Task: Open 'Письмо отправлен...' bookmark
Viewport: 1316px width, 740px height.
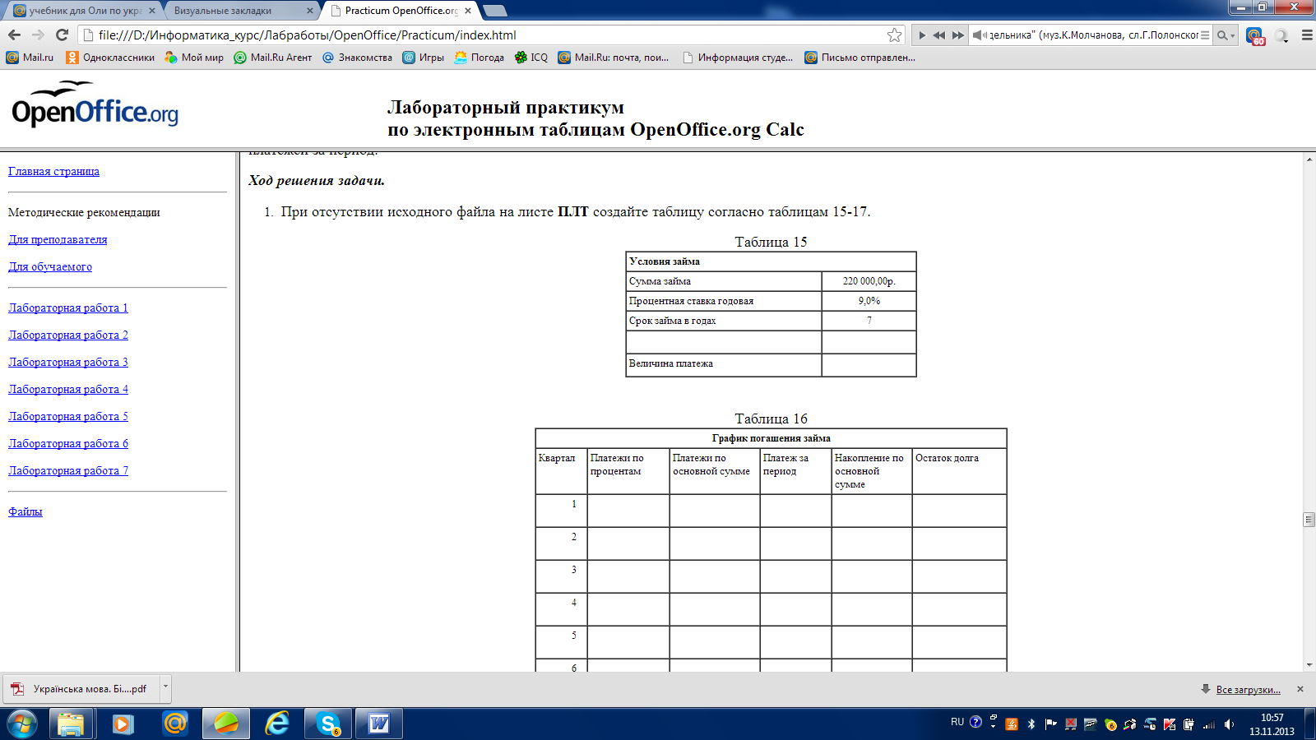Action: pyautogui.click(x=860, y=58)
